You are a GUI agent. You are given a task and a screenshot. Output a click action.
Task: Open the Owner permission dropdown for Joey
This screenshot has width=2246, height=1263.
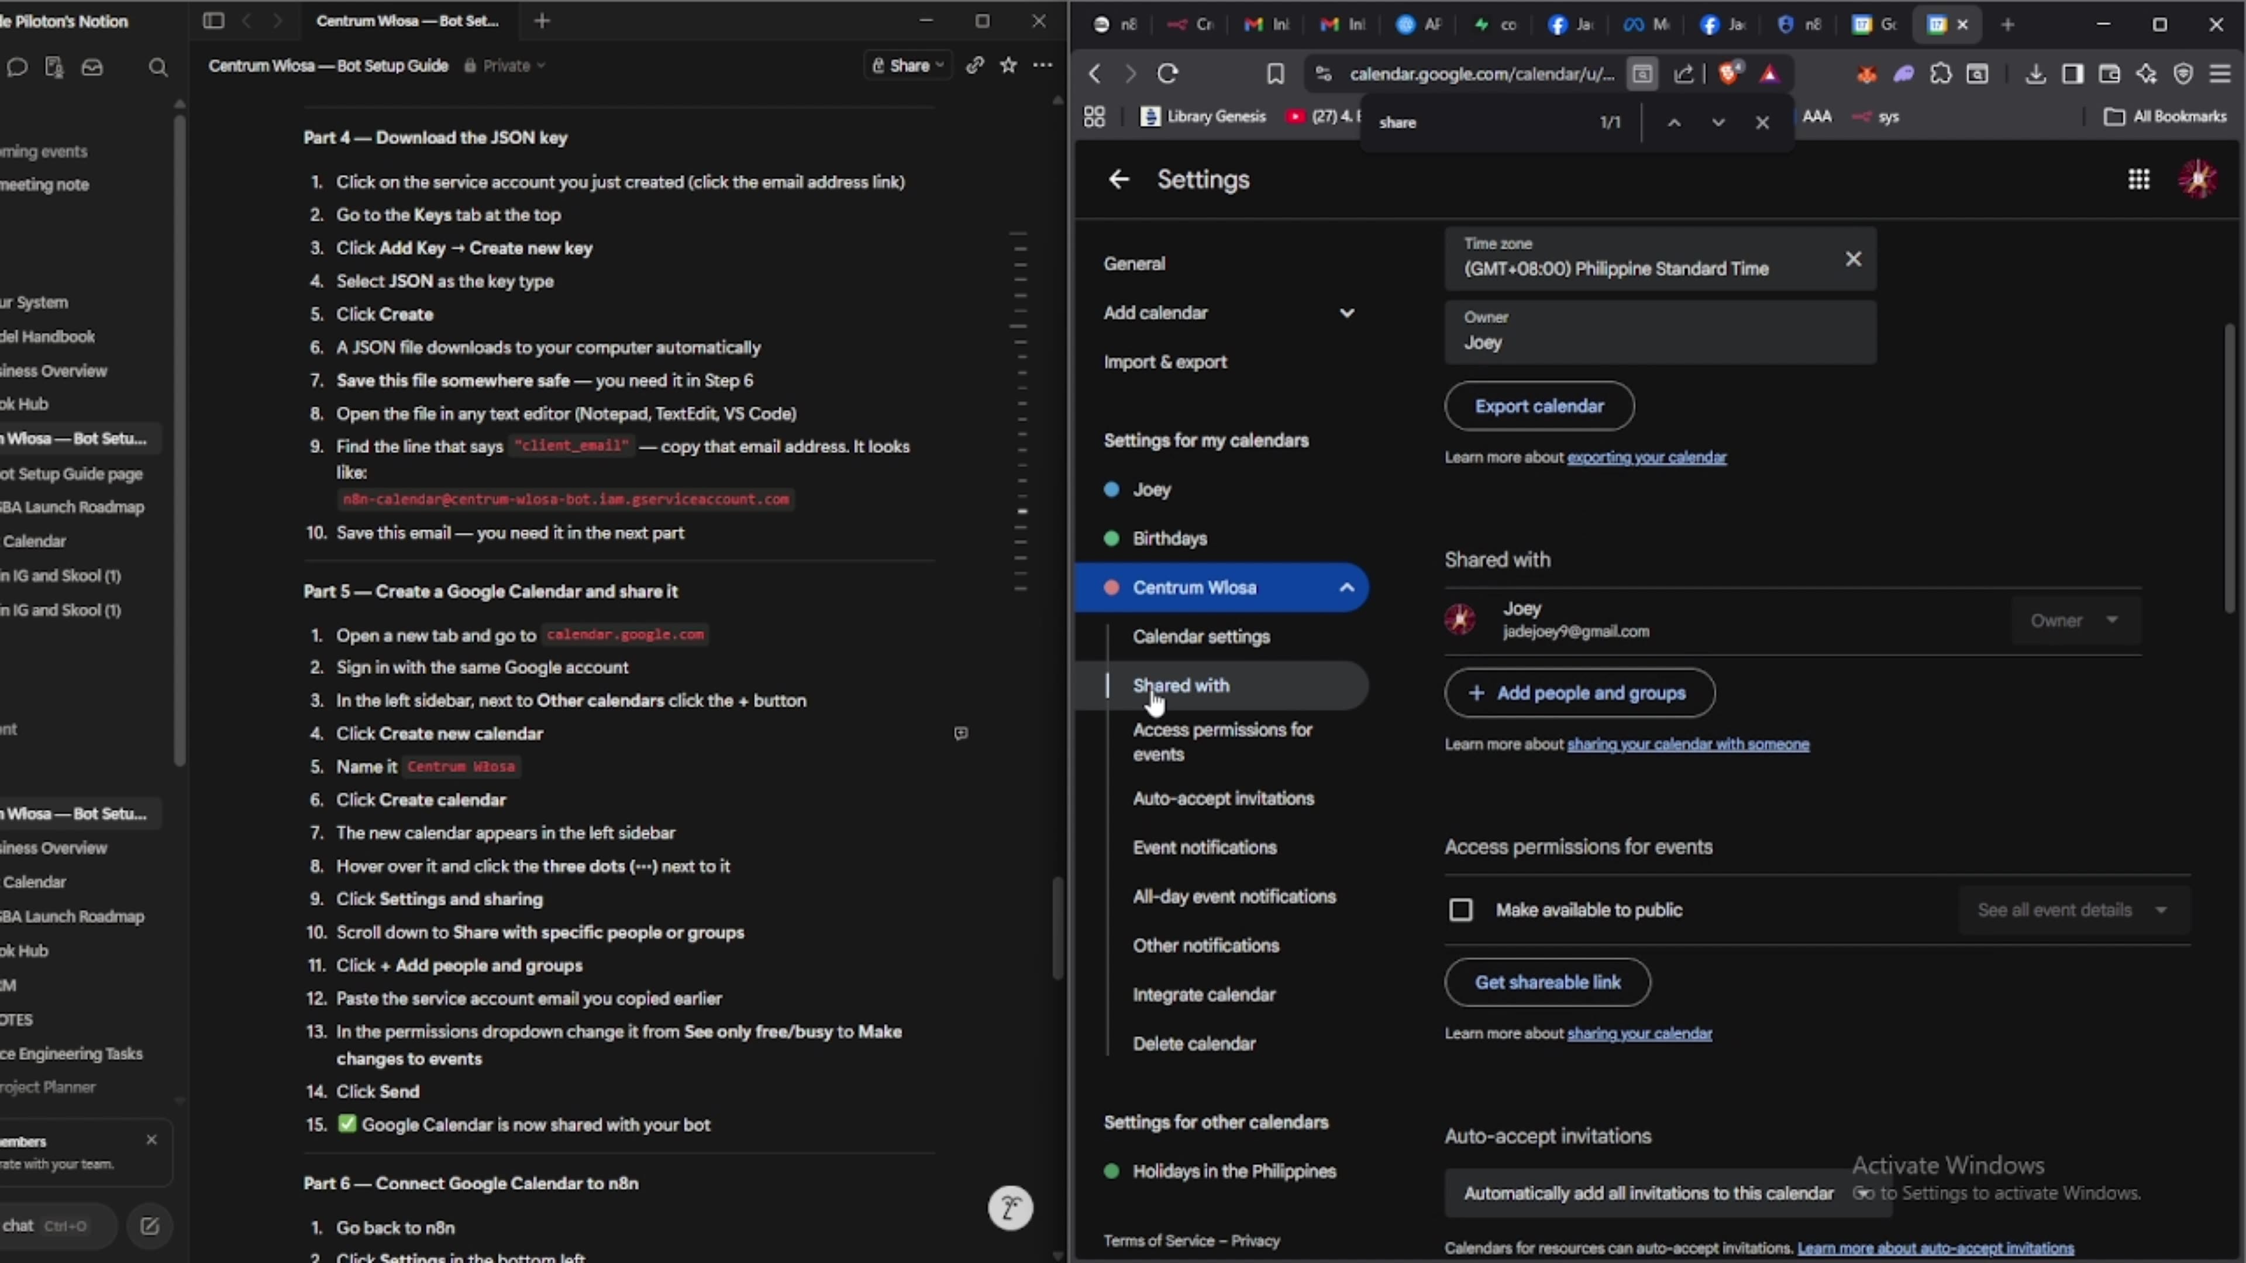pyautogui.click(x=2075, y=620)
